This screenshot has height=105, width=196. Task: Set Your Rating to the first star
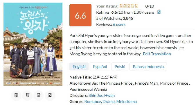pyautogui.click(x=121, y=6)
